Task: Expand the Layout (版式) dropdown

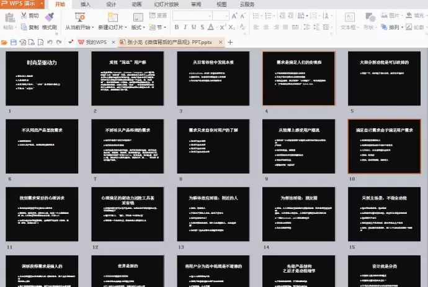Action: click(x=143, y=27)
